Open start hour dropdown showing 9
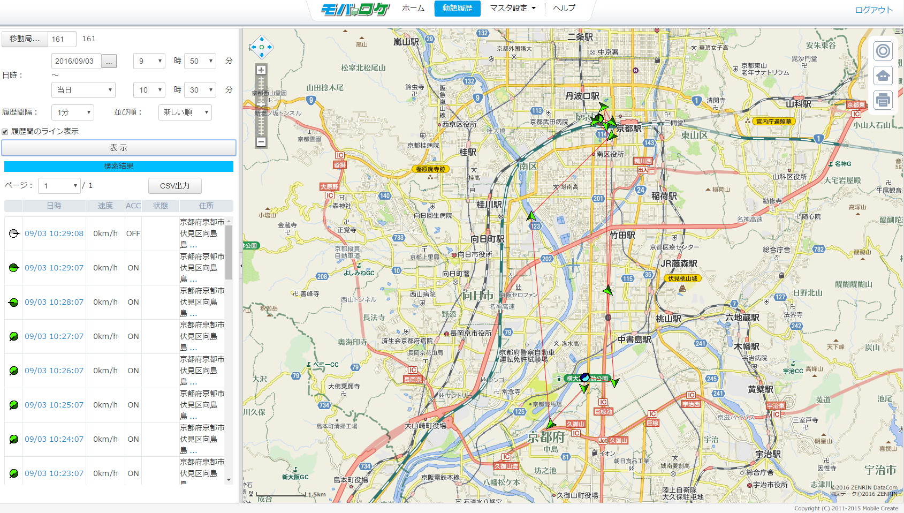Screen dimensions: 904x513 pyautogui.click(x=149, y=61)
